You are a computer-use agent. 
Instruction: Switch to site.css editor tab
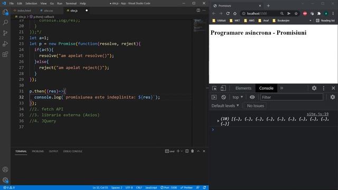click(48, 11)
